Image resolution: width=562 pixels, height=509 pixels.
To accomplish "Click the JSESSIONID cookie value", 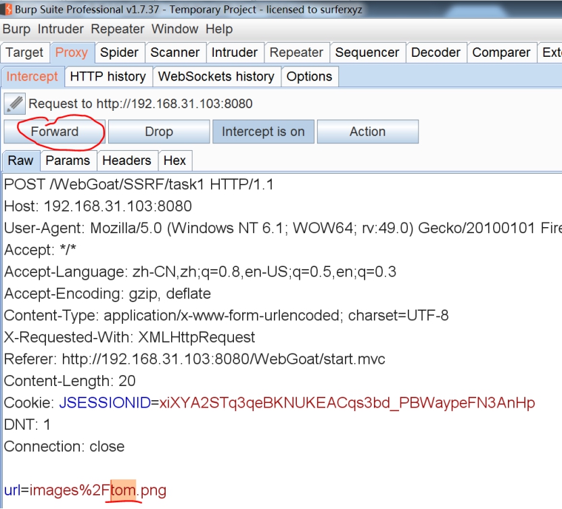I will click(x=347, y=404).
